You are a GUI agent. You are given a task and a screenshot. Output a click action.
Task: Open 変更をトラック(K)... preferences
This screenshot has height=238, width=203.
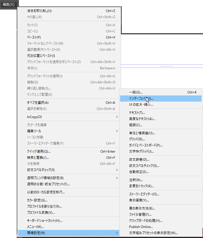[161, 186]
